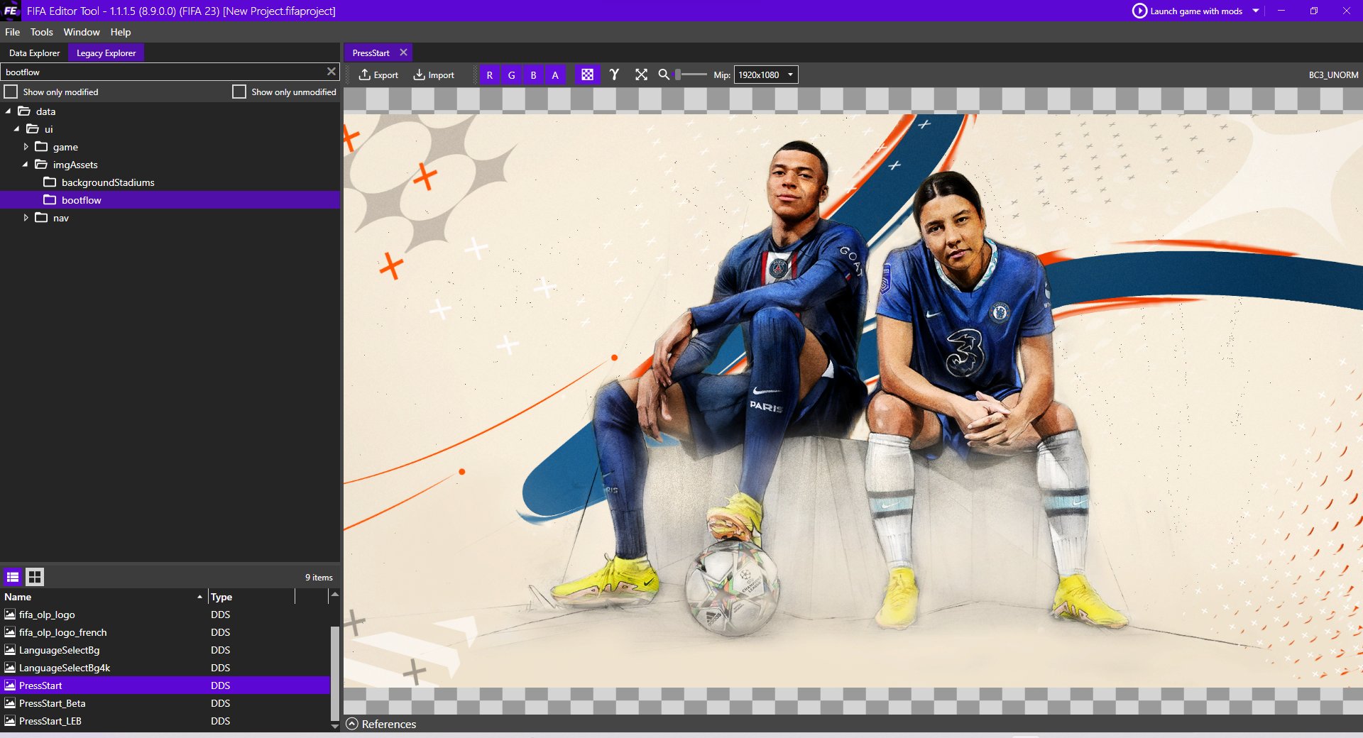The width and height of the screenshot is (1363, 738).
Task: Switch to the Data Explorer tab
Action: click(x=33, y=53)
